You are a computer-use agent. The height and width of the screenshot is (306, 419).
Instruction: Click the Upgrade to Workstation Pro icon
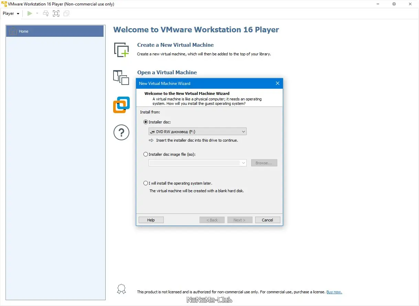pyautogui.click(x=121, y=105)
